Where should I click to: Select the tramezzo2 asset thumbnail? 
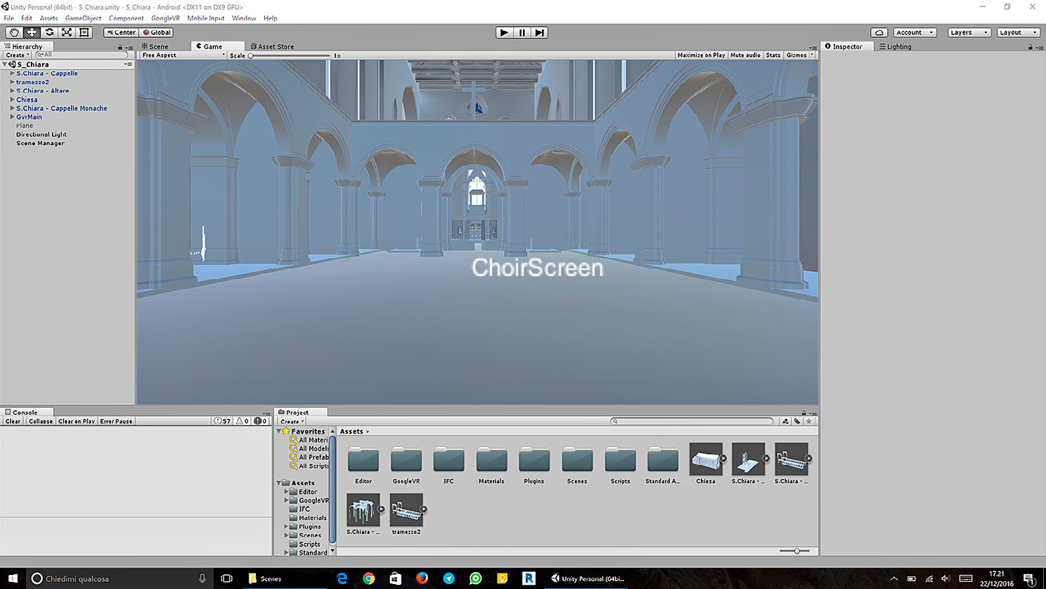point(406,510)
